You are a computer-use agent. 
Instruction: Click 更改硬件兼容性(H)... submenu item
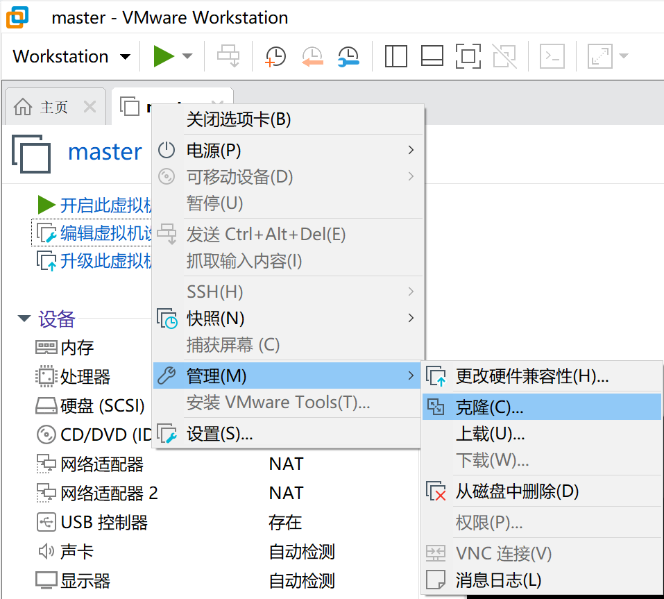pos(542,376)
